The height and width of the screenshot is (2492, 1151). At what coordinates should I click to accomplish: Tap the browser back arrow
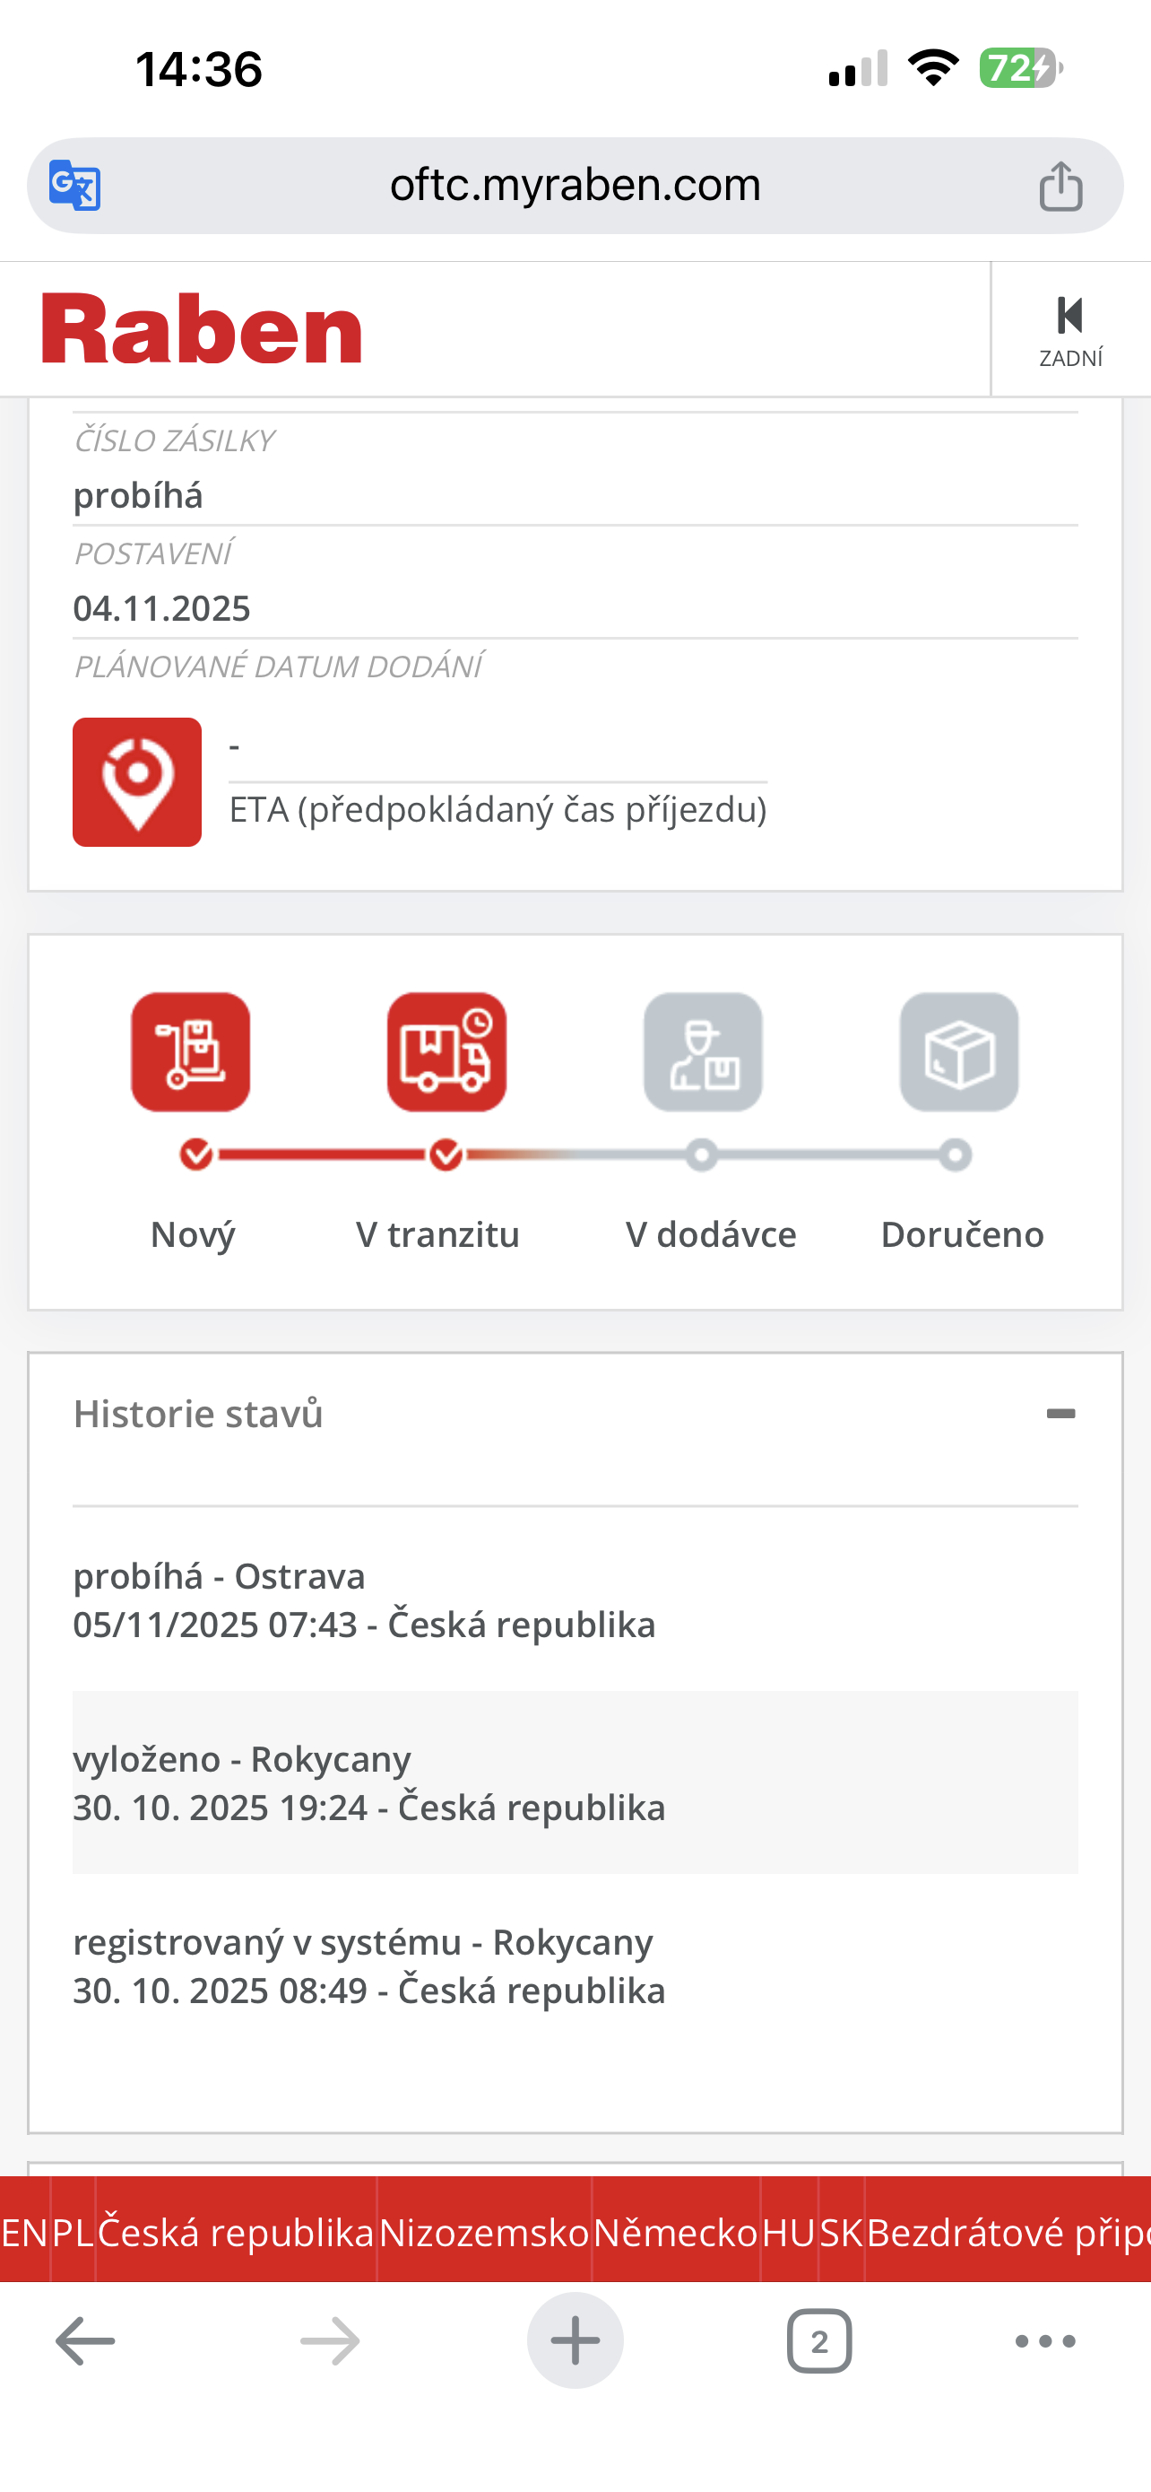click(x=85, y=2341)
